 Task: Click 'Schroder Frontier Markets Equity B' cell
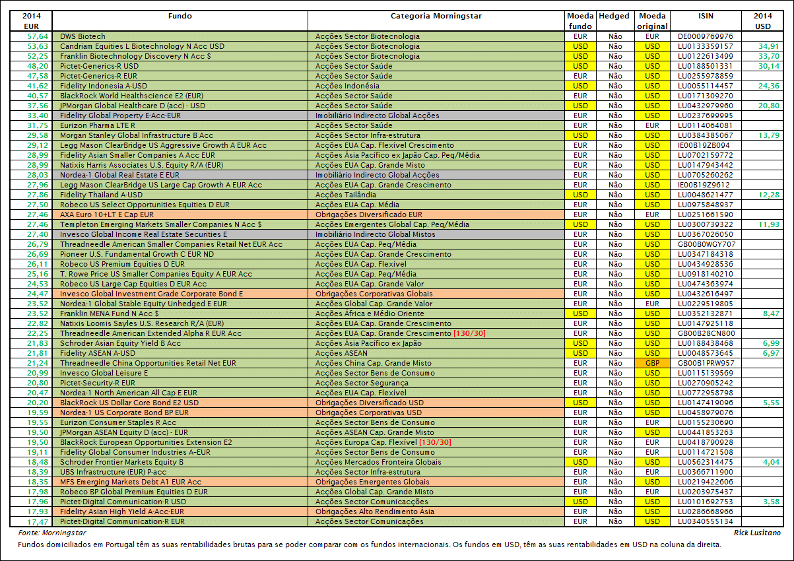180,462
